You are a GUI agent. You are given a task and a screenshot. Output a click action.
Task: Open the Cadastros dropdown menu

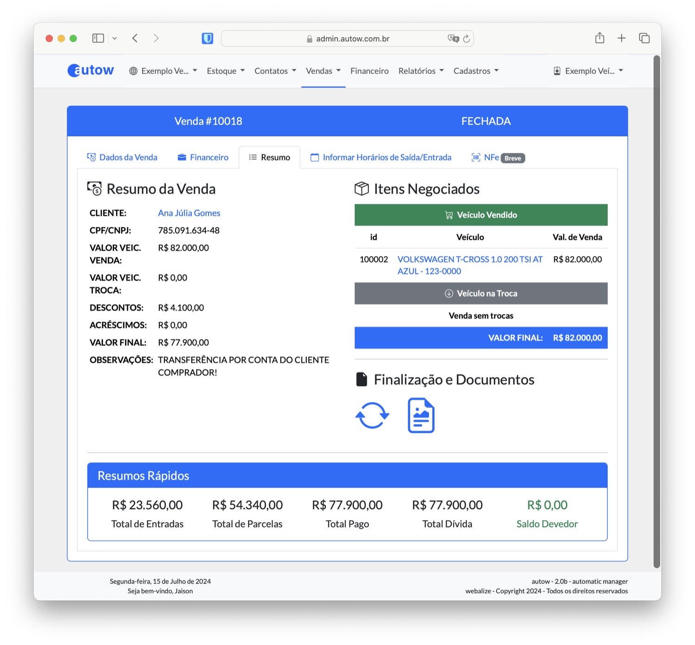[476, 71]
